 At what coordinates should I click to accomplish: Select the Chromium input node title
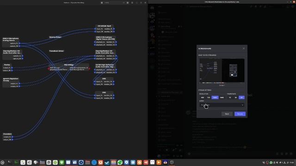(105, 26)
